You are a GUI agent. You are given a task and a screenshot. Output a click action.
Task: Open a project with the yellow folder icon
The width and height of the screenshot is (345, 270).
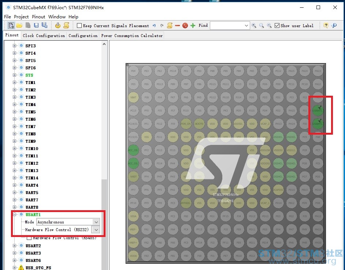pyautogui.click(x=19, y=26)
